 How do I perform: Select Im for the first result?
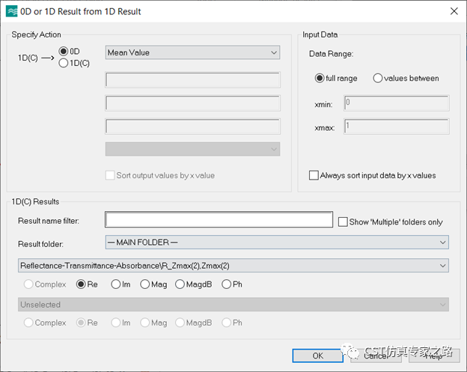(x=115, y=284)
